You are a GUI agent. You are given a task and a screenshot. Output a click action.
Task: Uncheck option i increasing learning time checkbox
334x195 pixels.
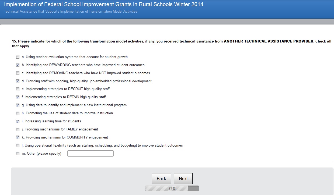[x=18, y=121]
